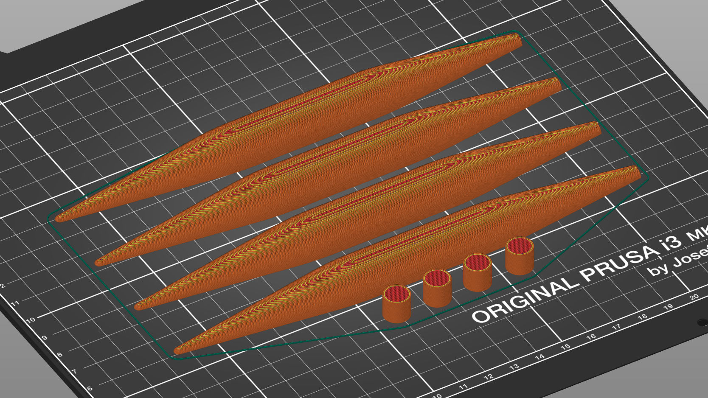Select the second long spindle from the back
This screenshot has width=708, height=398.
(329, 172)
